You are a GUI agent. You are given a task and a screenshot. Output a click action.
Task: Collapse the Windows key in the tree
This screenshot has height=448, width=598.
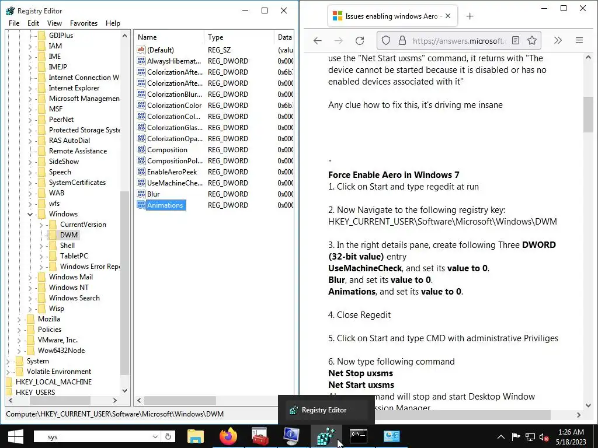30,214
